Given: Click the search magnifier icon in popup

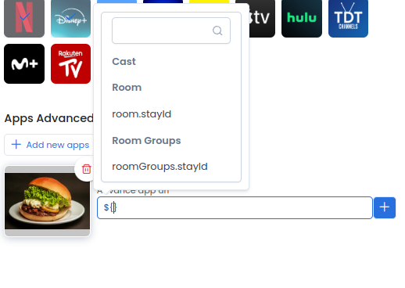Looking at the screenshot, I should 217,31.
